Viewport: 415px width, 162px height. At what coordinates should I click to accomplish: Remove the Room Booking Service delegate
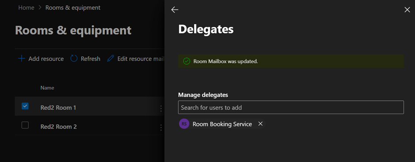click(x=260, y=124)
